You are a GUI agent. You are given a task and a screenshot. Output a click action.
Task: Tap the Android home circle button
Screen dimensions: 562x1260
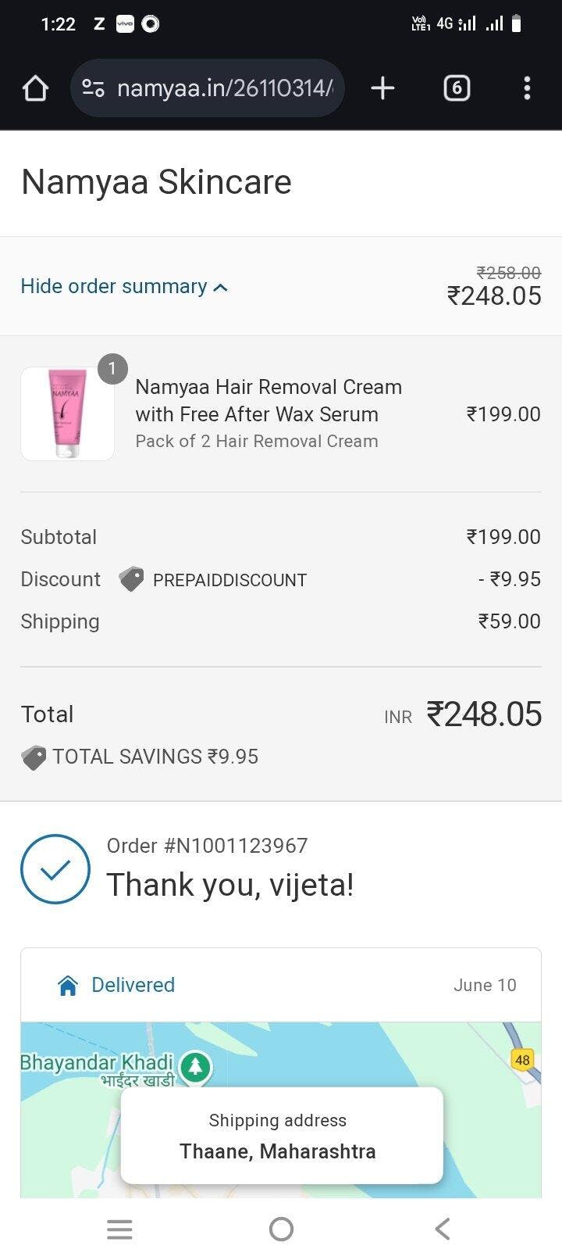click(x=281, y=1230)
